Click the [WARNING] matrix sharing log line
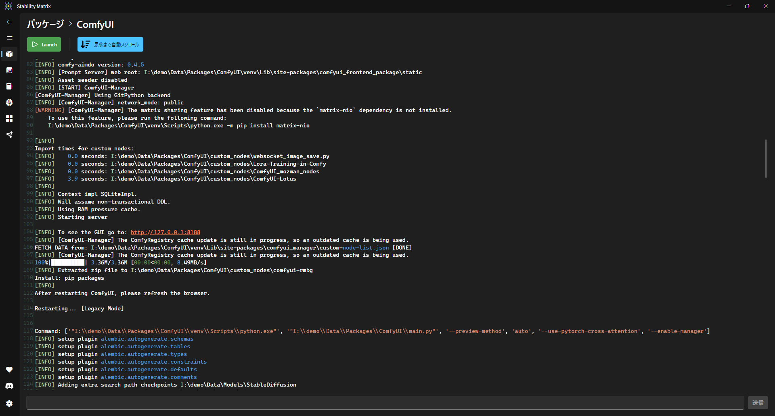 click(x=243, y=110)
